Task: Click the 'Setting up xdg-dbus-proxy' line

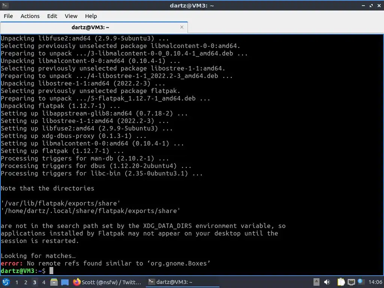Action: 73,136
